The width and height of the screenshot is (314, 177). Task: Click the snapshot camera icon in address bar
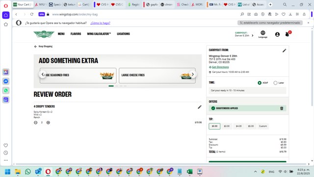[x=256, y=14]
